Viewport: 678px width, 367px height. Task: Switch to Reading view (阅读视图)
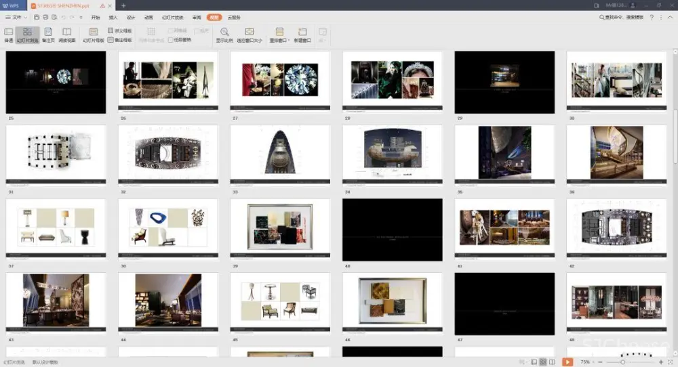coord(67,35)
